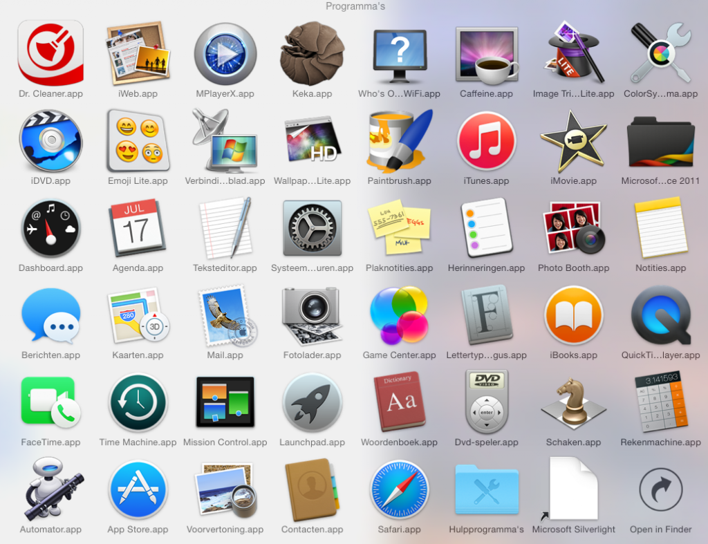
Task: Launch Caffeine.app
Action: coord(486,55)
